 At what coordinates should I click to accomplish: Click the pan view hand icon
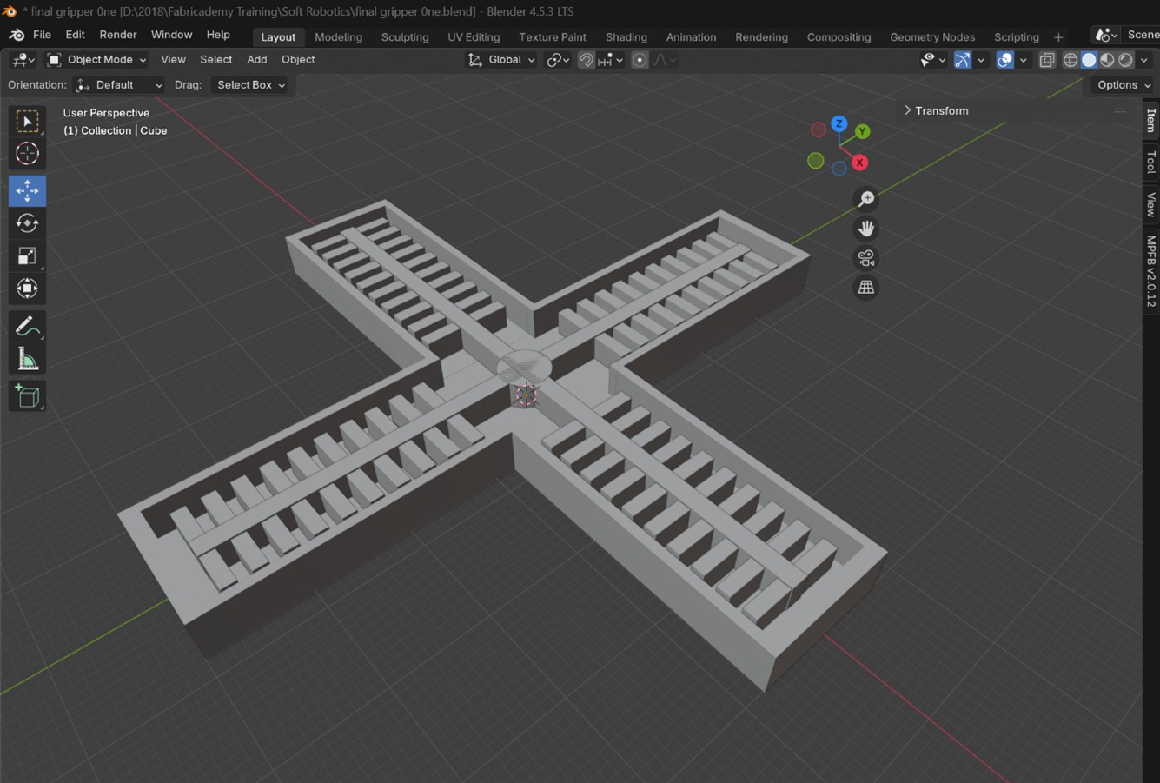pos(865,229)
